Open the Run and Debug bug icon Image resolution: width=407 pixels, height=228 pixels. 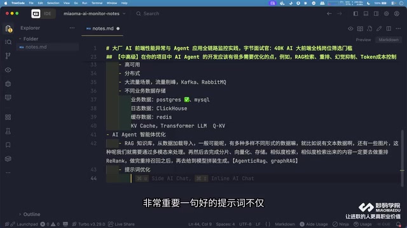[x=8, y=84]
